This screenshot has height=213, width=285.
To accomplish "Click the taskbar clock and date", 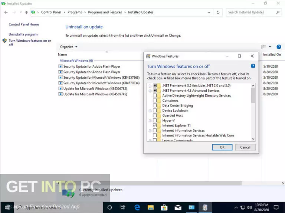I will click(262, 207).
